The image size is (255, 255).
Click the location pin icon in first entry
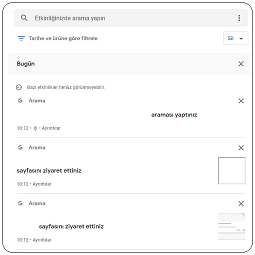click(x=35, y=128)
